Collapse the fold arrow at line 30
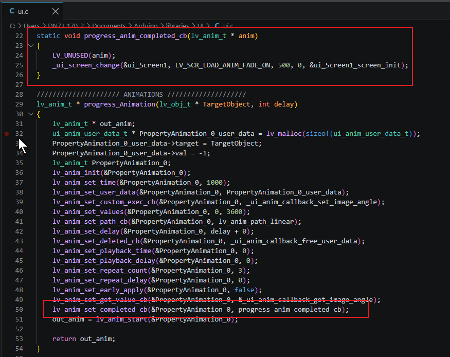 pos(31,114)
